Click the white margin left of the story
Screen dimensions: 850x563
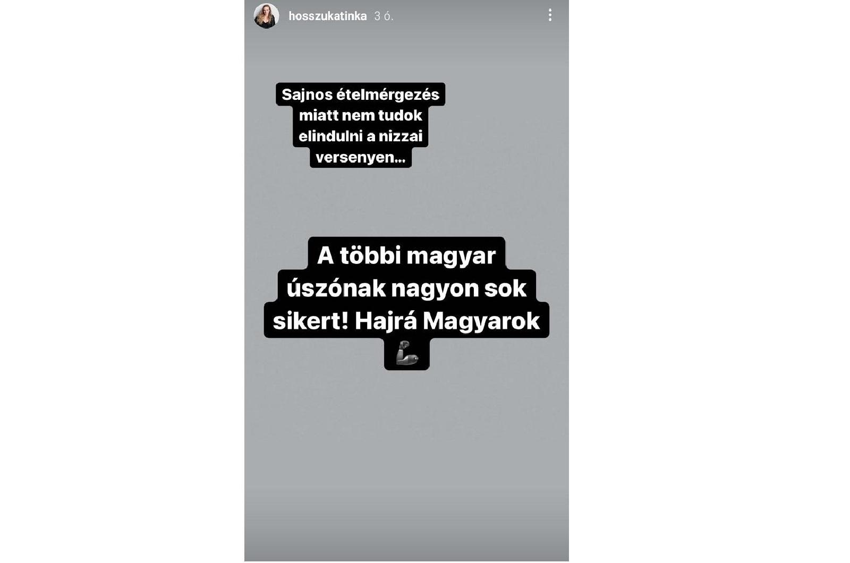tap(122, 281)
